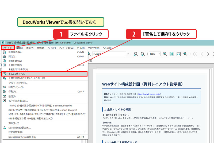Open the 編集(E) menu

tap(19, 48)
